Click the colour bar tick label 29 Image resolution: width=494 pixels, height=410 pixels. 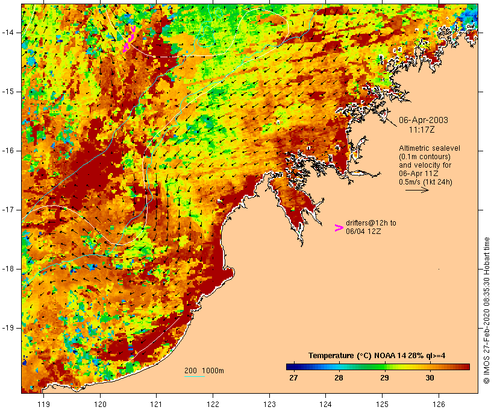pos(384,377)
